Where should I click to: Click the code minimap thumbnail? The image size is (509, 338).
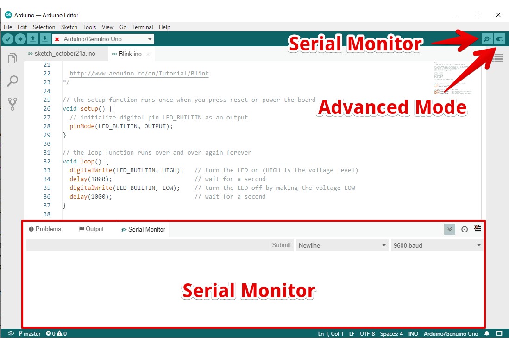(452, 78)
